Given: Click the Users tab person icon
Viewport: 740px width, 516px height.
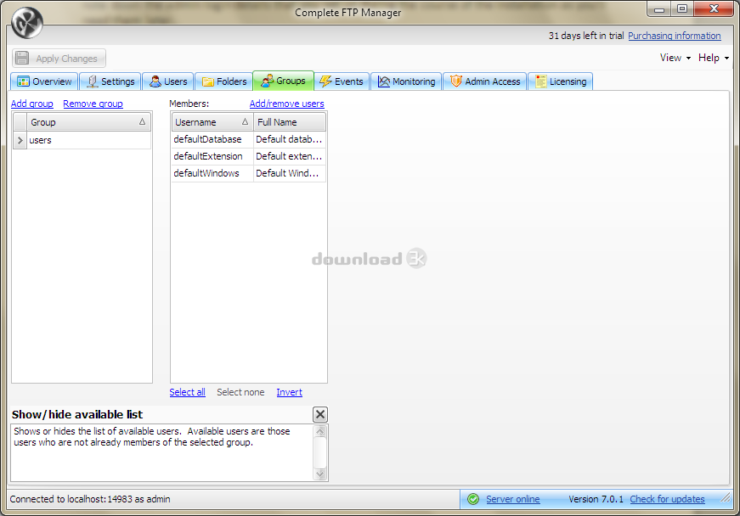Looking at the screenshot, I should [155, 81].
